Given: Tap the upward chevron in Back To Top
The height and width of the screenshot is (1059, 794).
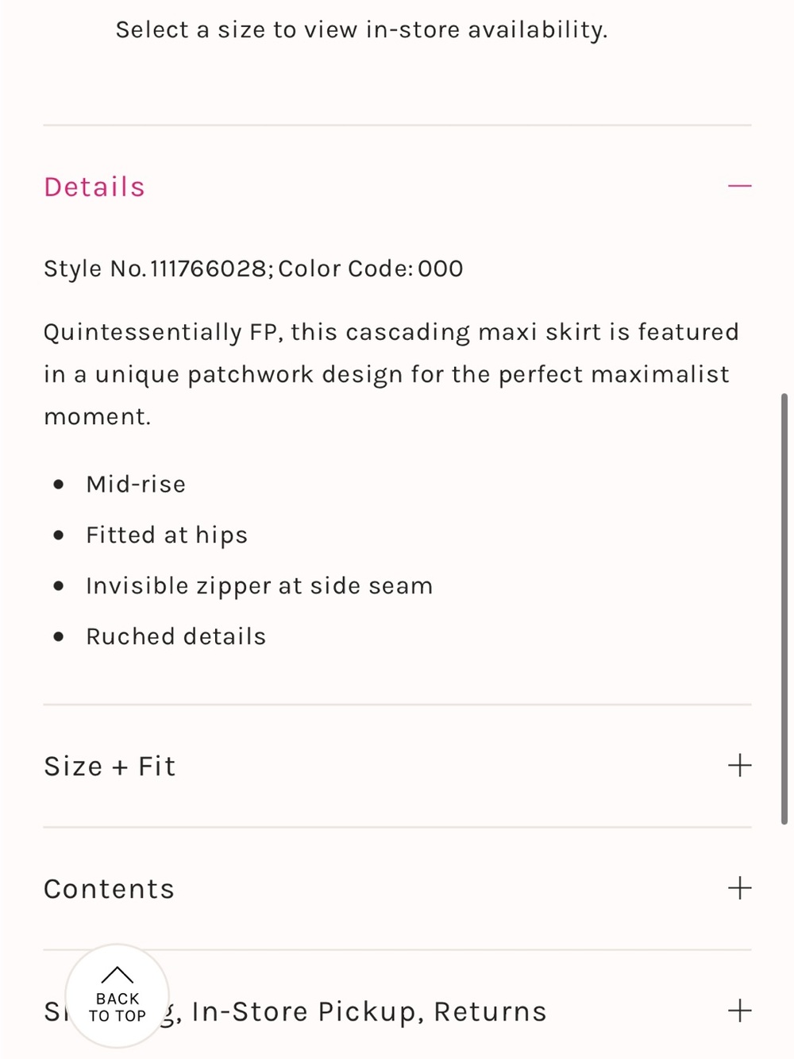Looking at the screenshot, I should (x=118, y=974).
